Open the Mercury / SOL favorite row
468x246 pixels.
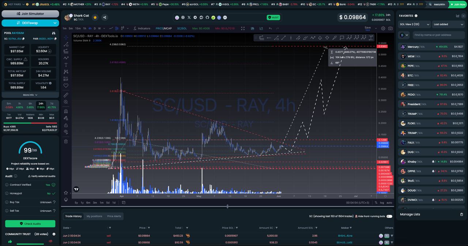431,47
